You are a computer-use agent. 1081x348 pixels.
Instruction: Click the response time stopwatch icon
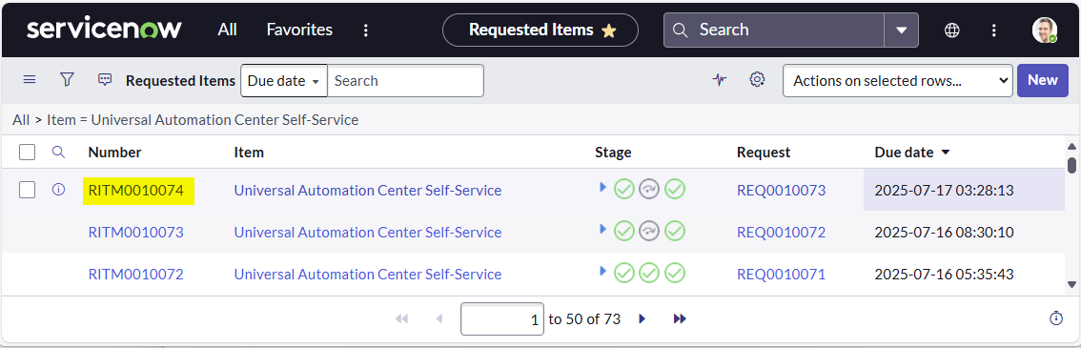click(1055, 317)
